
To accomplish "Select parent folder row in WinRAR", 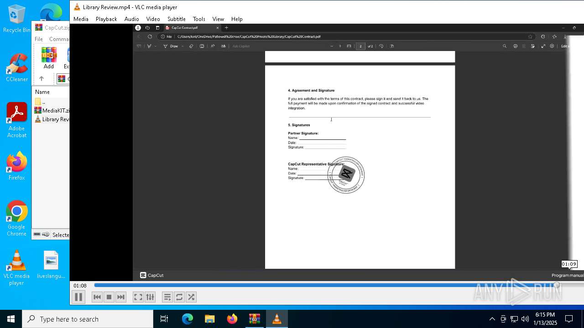I will click(51, 102).
